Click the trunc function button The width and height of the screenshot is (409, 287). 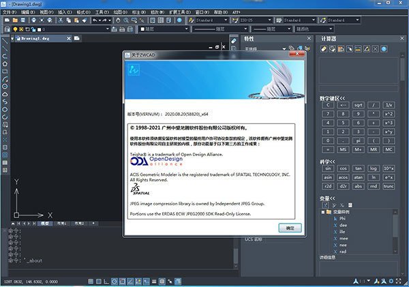[x=389, y=186]
